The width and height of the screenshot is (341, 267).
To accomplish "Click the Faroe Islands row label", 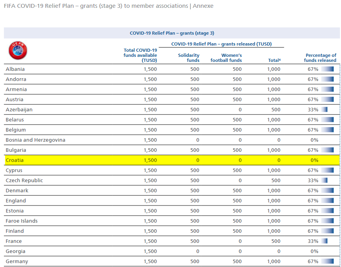I will tap(21, 221).
